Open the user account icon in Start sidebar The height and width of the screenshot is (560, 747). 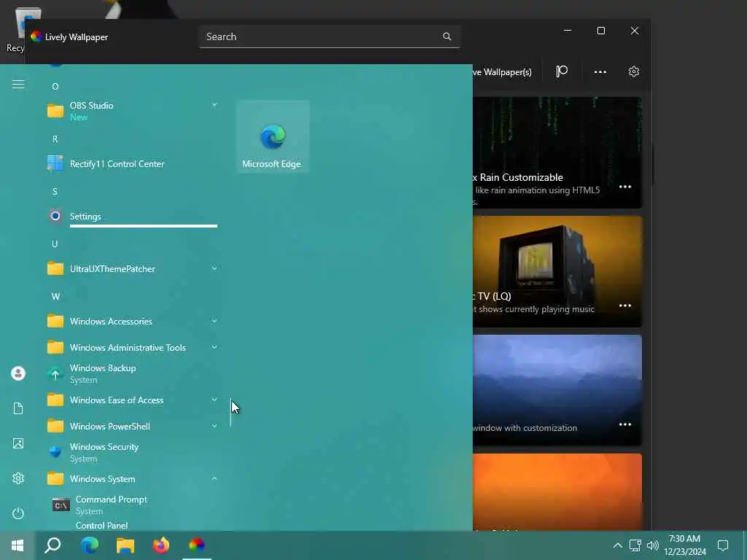(x=18, y=373)
